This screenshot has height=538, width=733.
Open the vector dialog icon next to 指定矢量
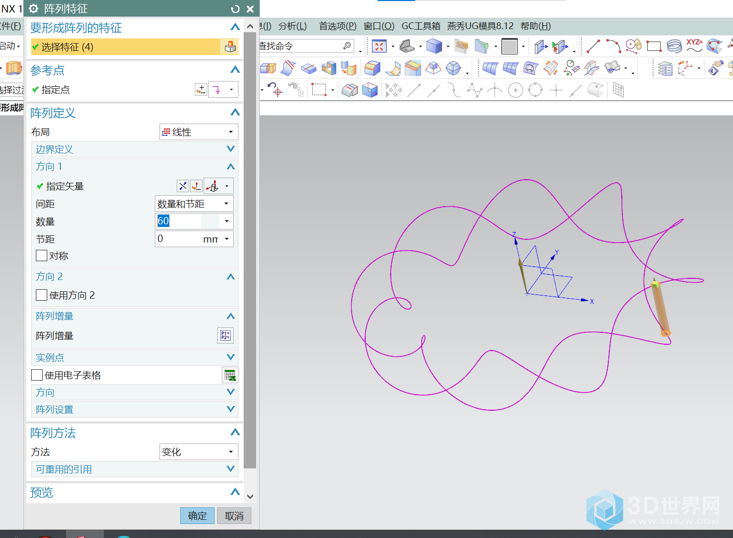[196, 186]
